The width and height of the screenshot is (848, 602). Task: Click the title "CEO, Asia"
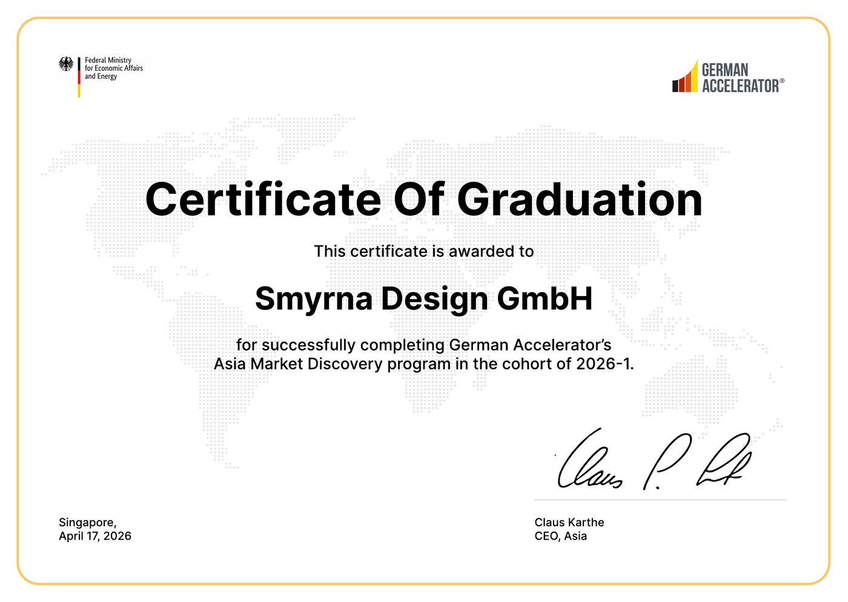tap(561, 536)
